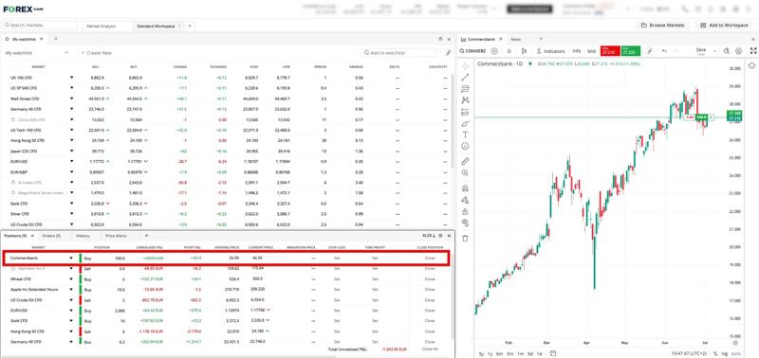The height and width of the screenshot is (358, 759).
Task: Select the ruler measure tool
Action: 465,161
